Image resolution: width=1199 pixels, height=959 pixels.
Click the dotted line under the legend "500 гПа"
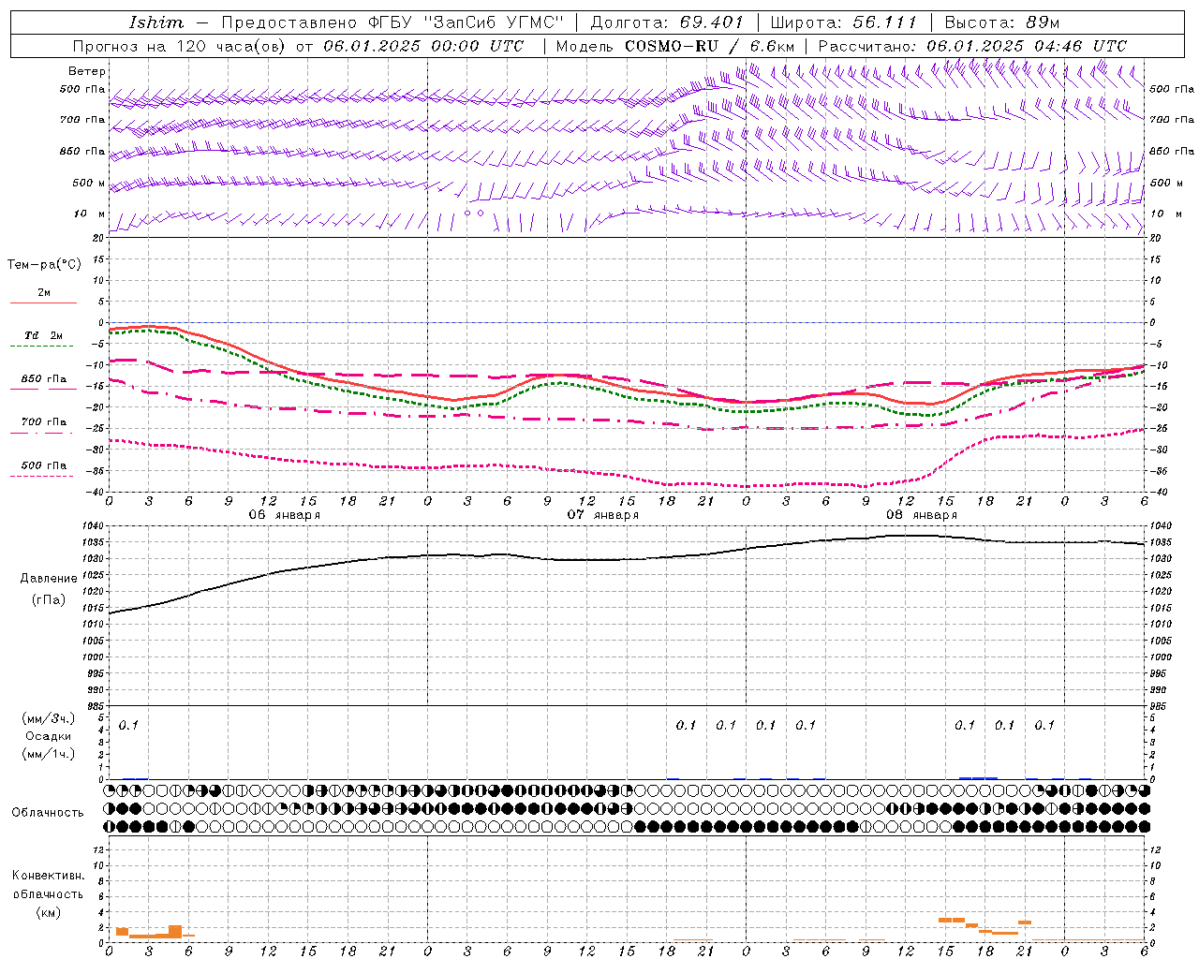pos(41,477)
